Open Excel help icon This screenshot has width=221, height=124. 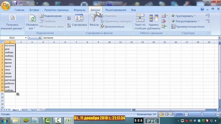[202, 9]
